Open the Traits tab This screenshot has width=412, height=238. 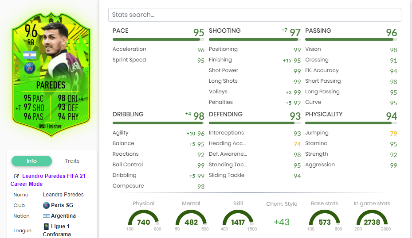72,161
